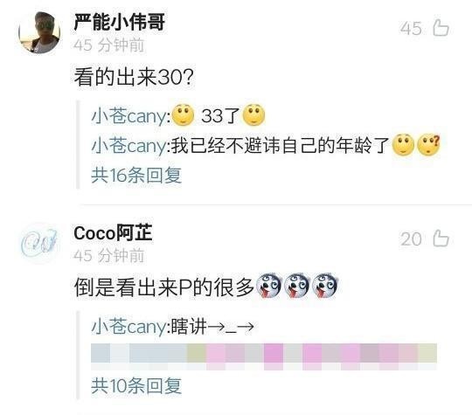Select the comment text 看的出来30?
This screenshot has width=472, height=415.
[x=134, y=77]
